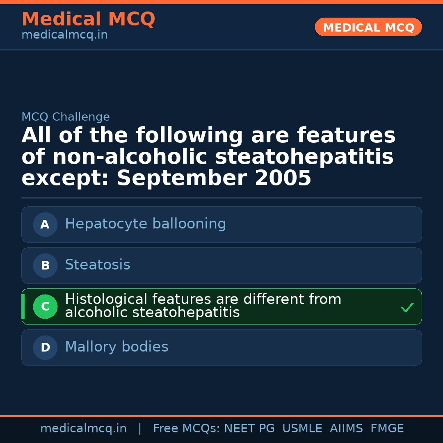This screenshot has height=443, width=443.
Task: Choose the "Steatosis" answer option
Action: [97, 265]
